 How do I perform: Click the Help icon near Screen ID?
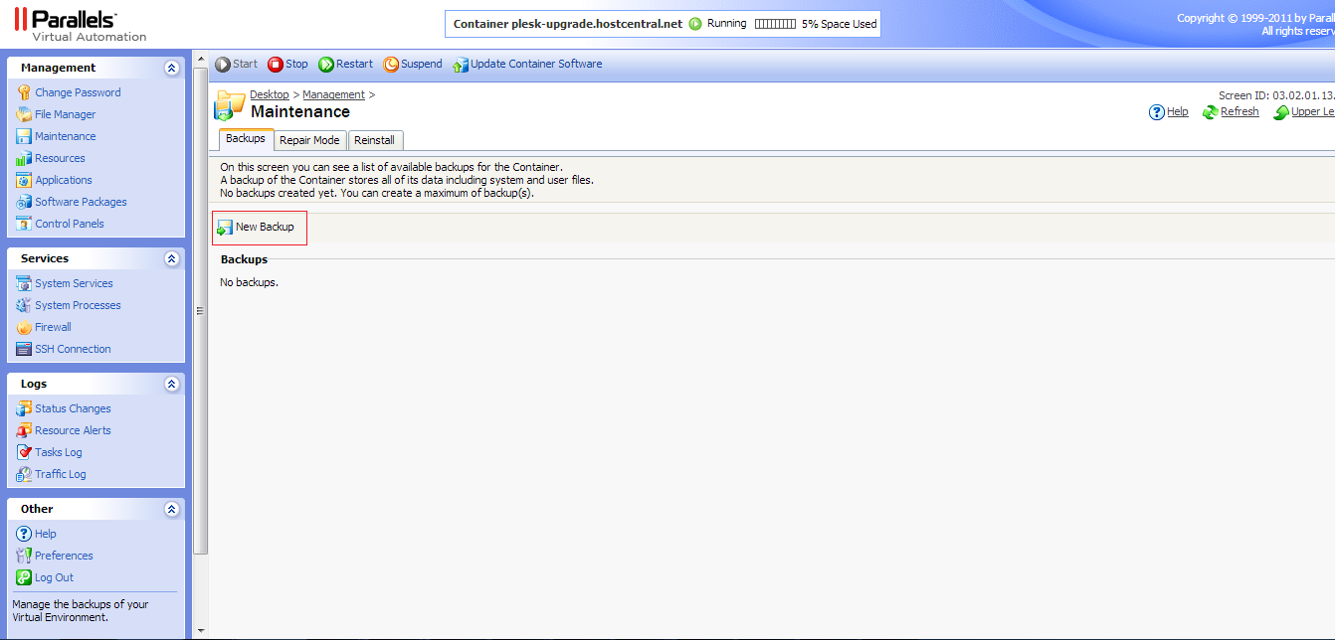click(1157, 112)
